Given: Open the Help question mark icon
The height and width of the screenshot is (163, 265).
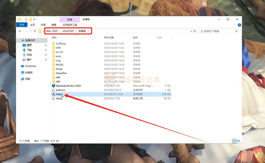Looking at the screenshot, I should point(239,25).
